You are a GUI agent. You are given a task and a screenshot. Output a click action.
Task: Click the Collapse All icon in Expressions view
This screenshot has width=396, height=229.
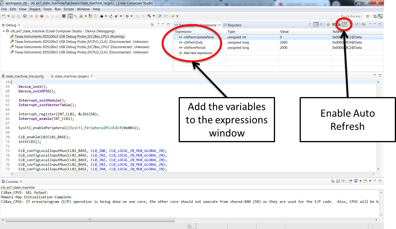pyautogui.click(x=321, y=24)
